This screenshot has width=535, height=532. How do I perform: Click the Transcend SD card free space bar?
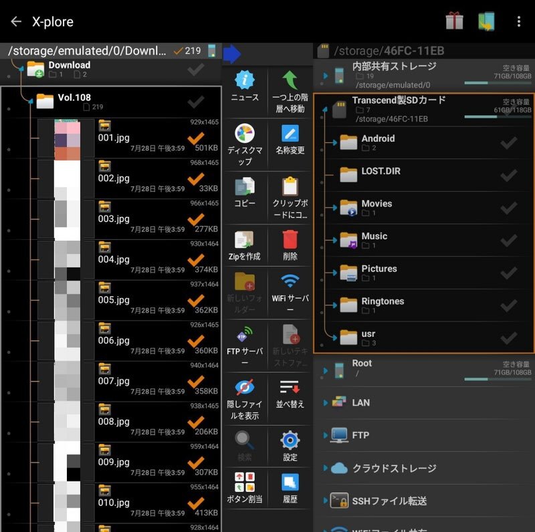(x=498, y=117)
